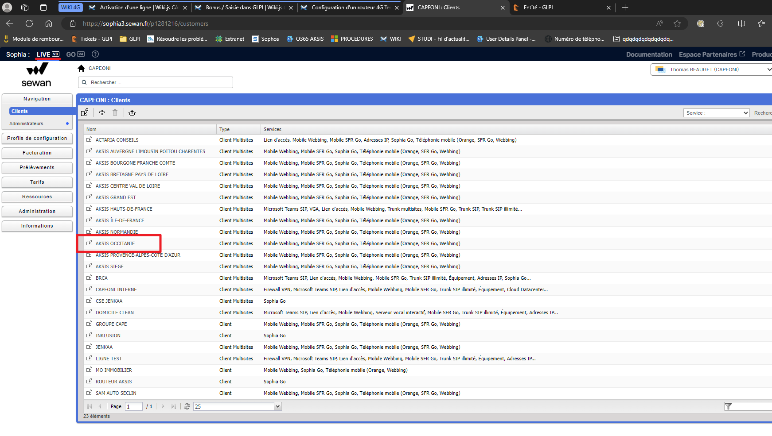
Task: Expand the Informations sidebar section
Action: (37, 226)
